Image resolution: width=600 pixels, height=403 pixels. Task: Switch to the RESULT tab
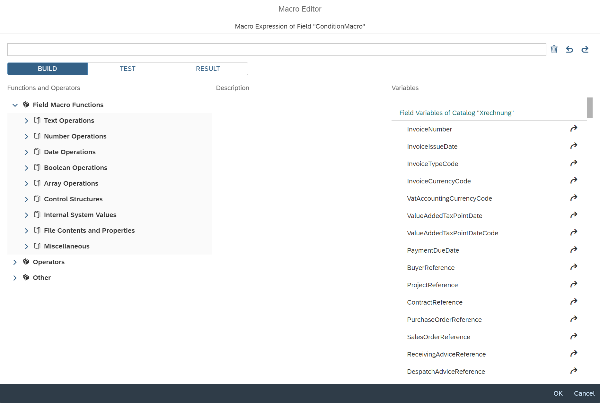208,69
